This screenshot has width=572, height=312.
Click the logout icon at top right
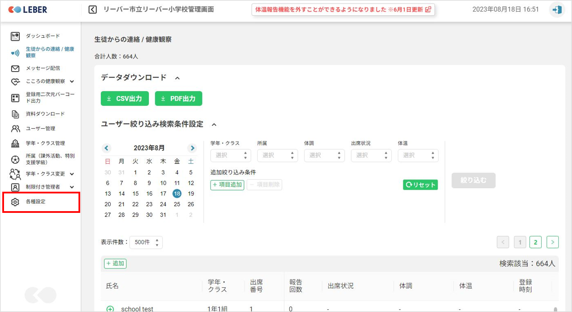557,10
